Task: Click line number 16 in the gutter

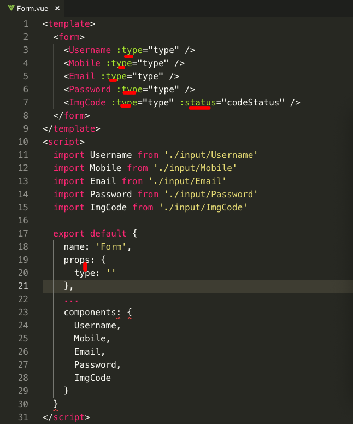Action: click(23, 220)
